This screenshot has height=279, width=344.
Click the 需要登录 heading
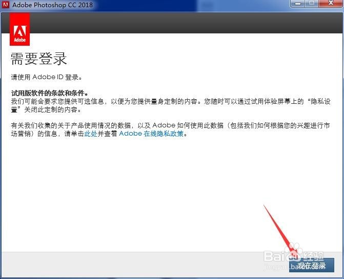pyautogui.click(x=38, y=59)
